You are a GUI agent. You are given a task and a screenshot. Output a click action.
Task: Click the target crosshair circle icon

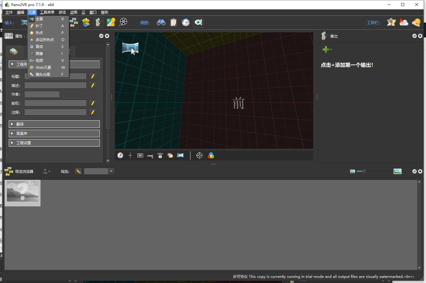tap(200, 155)
